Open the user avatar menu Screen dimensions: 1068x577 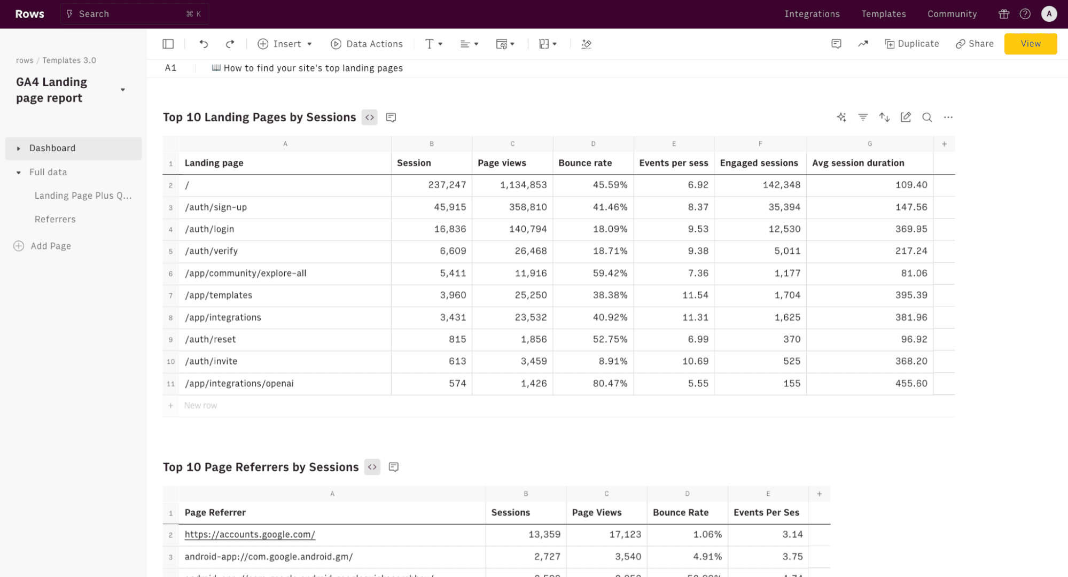(1049, 14)
